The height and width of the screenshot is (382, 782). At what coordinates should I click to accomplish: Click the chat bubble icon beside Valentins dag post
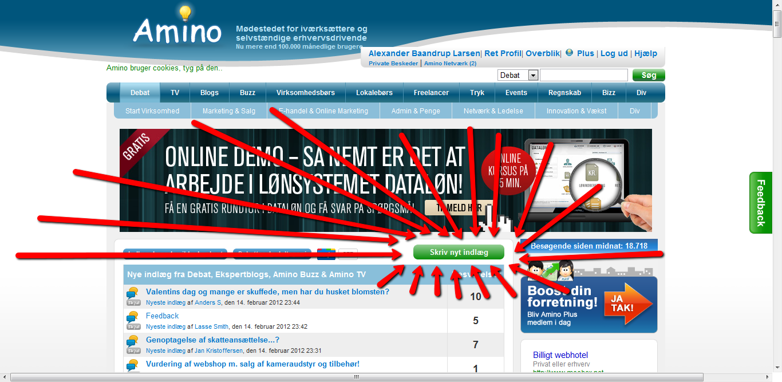[x=133, y=293]
